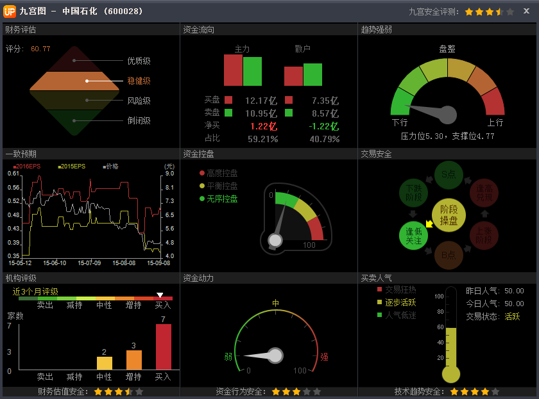
Task: Open the 财务评估 panel header
Action: 90,30
